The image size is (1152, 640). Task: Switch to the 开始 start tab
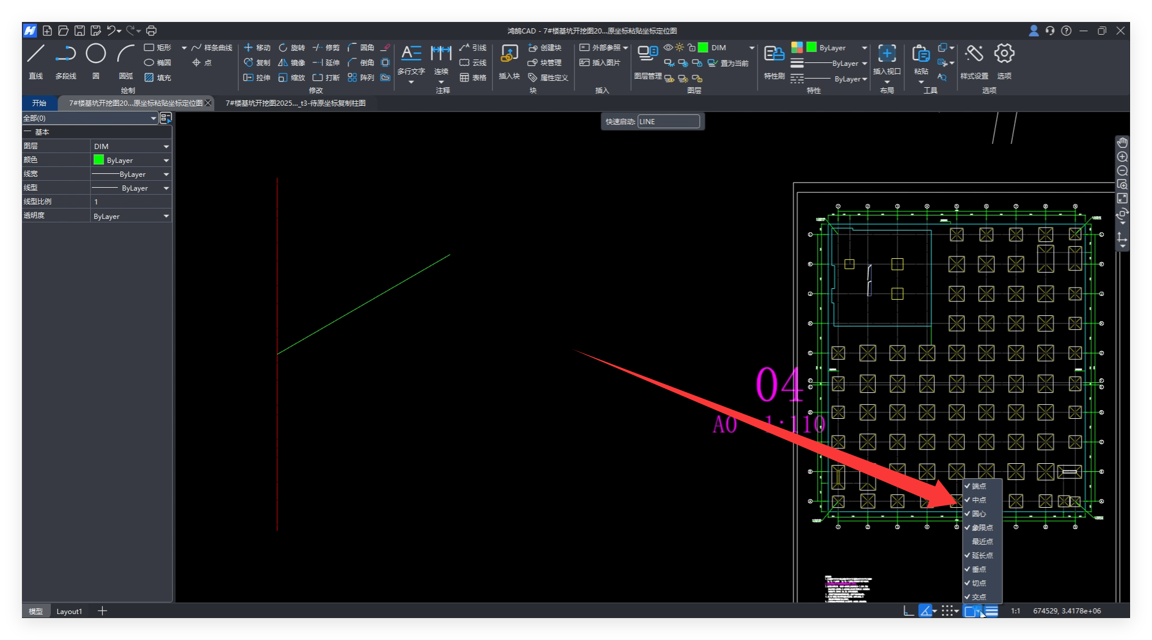point(39,103)
